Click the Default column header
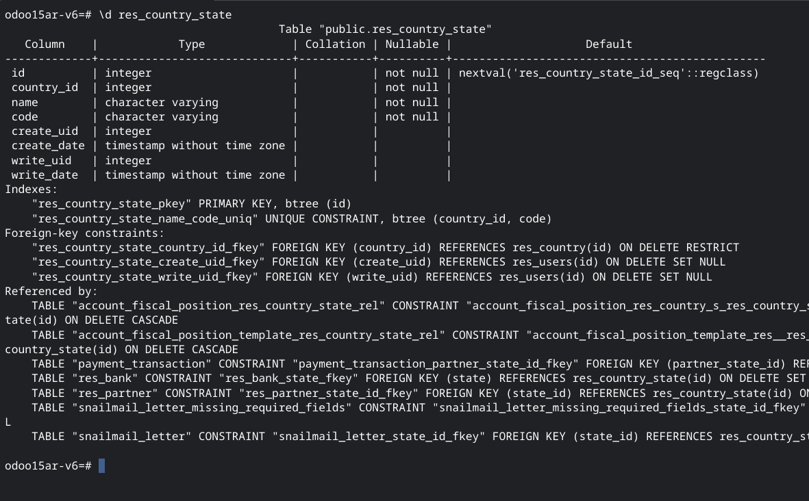This screenshot has width=809, height=501. [609, 44]
